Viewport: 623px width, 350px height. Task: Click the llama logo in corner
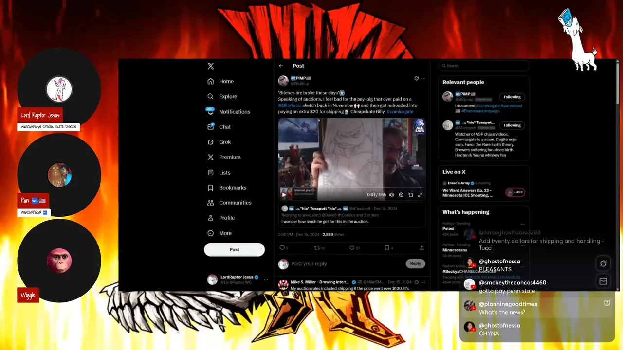(x=577, y=39)
